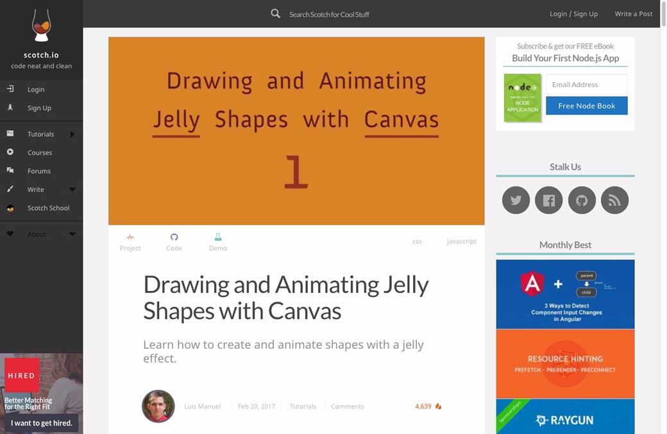Click the RSS feed icon

tap(614, 201)
